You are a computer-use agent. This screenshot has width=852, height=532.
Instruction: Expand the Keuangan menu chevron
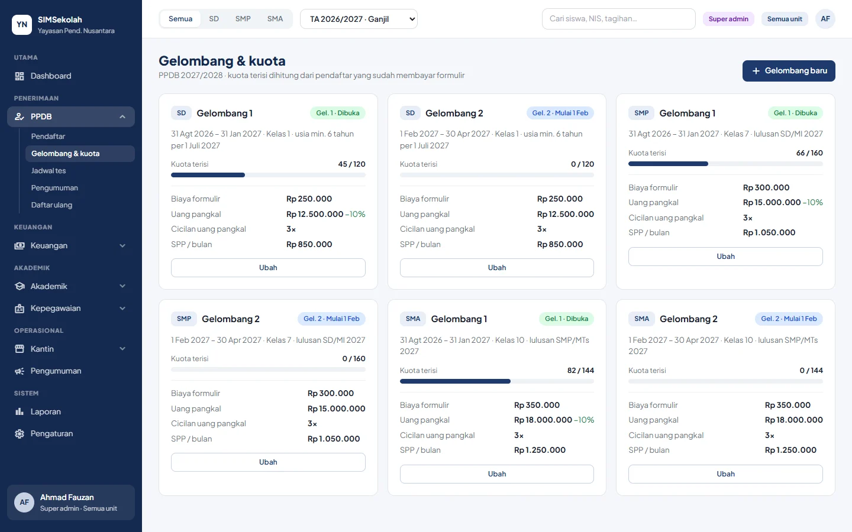coord(122,246)
